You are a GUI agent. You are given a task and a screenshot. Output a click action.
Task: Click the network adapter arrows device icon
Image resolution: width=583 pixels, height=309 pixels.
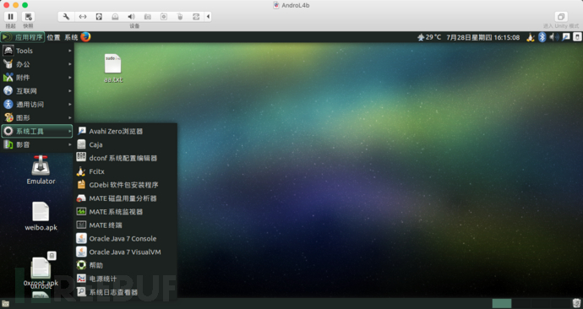83,17
